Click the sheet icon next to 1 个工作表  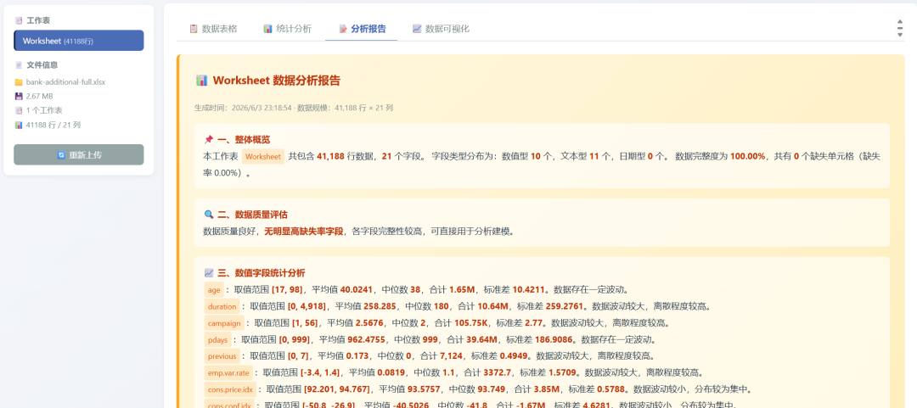(x=19, y=110)
